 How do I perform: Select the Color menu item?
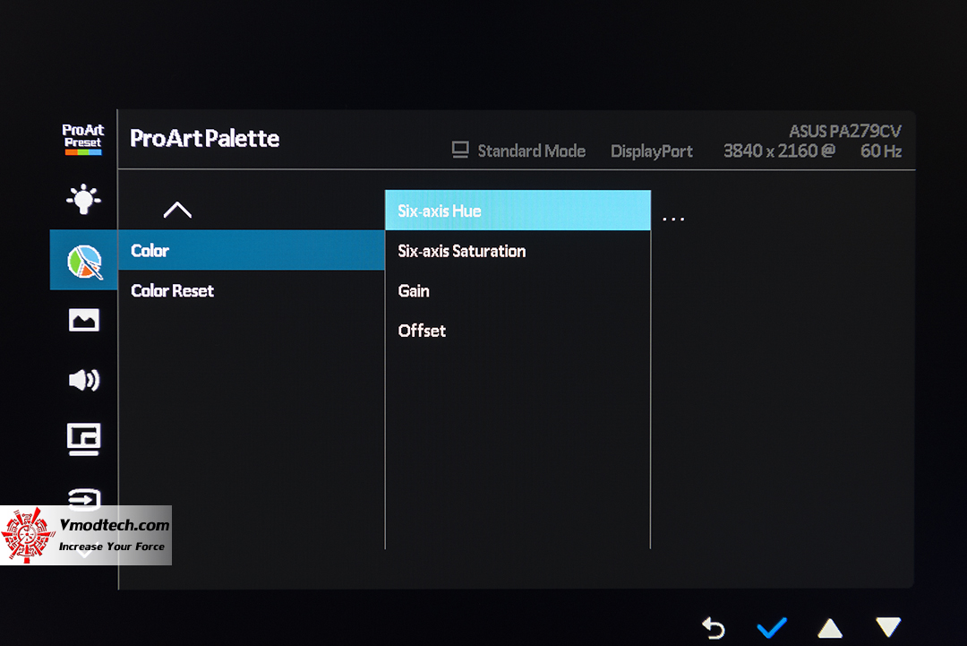[x=251, y=251]
